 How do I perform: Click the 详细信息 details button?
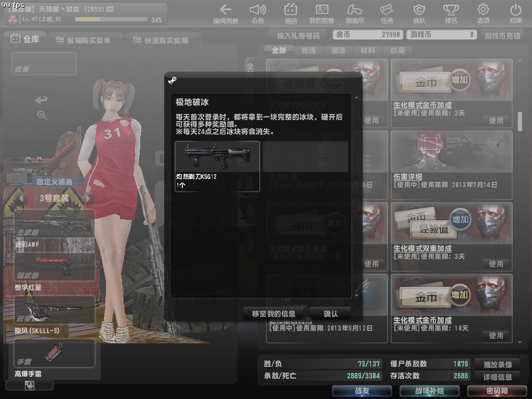[x=498, y=377]
